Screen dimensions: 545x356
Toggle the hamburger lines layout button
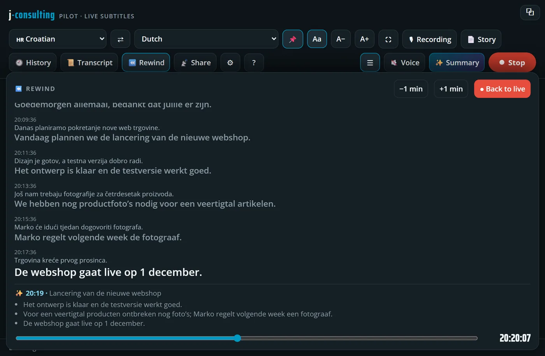click(370, 63)
